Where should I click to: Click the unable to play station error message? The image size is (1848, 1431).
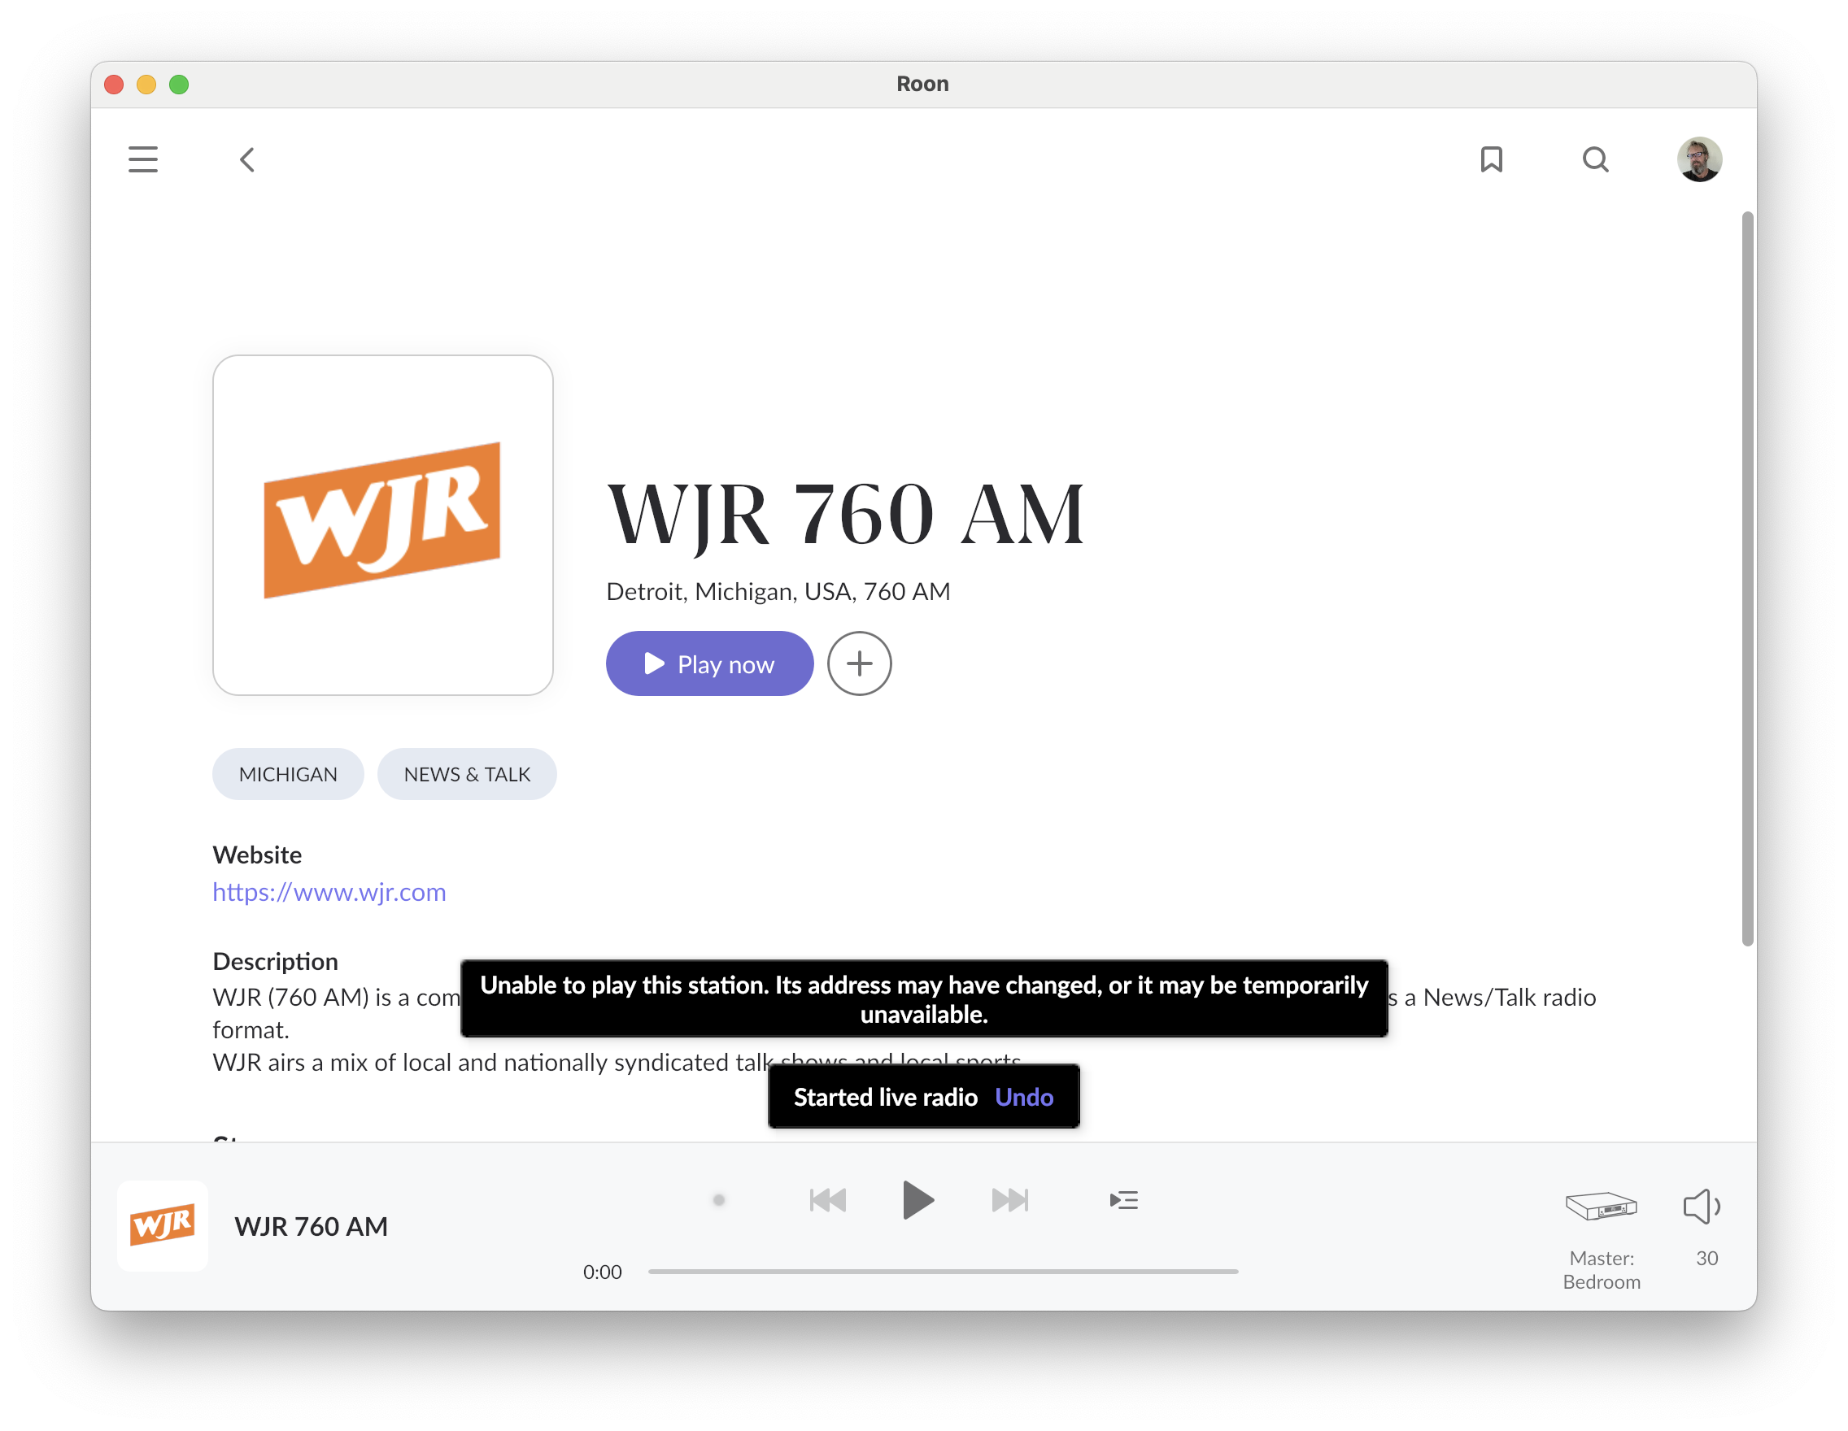click(924, 998)
